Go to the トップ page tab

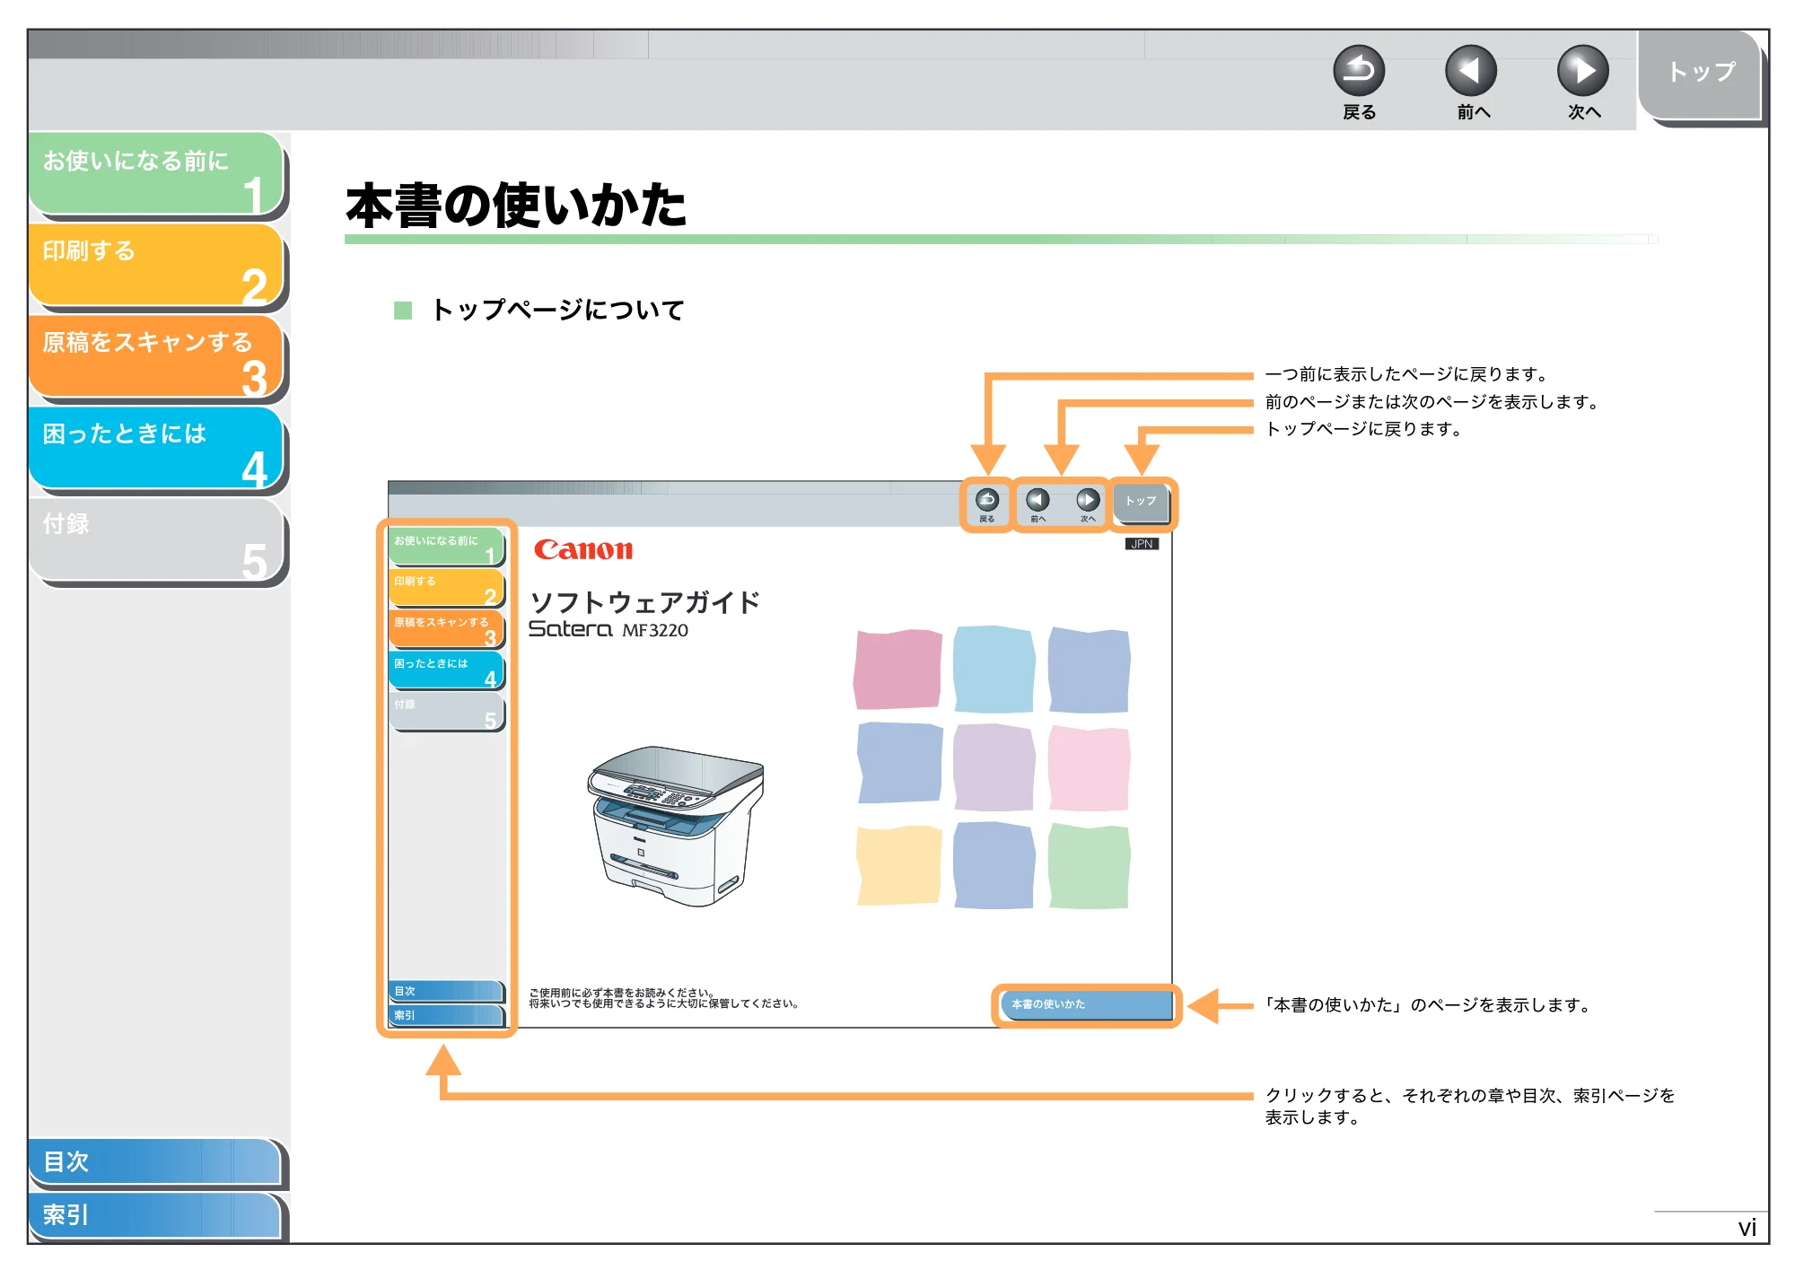1701,74
